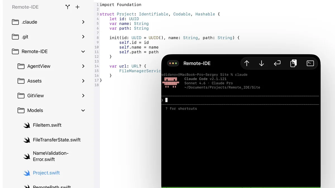This screenshot has width=335, height=188.
Task: Open FileTransferState.swift file
Action: 57,140
